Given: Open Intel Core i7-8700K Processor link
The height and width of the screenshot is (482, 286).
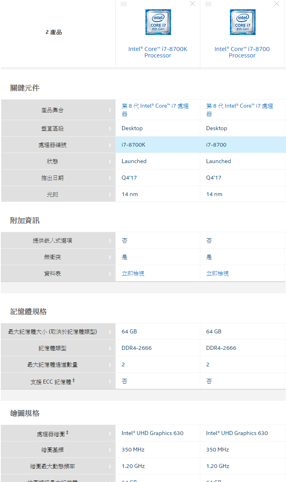Looking at the screenshot, I should [158, 52].
